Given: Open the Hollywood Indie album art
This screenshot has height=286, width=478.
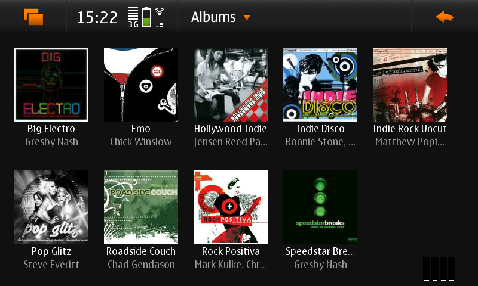Looking at the screenshot, I should (231, 85).
